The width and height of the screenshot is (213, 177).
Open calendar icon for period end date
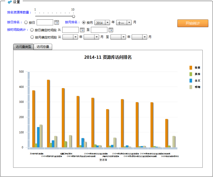coord(111,30)
